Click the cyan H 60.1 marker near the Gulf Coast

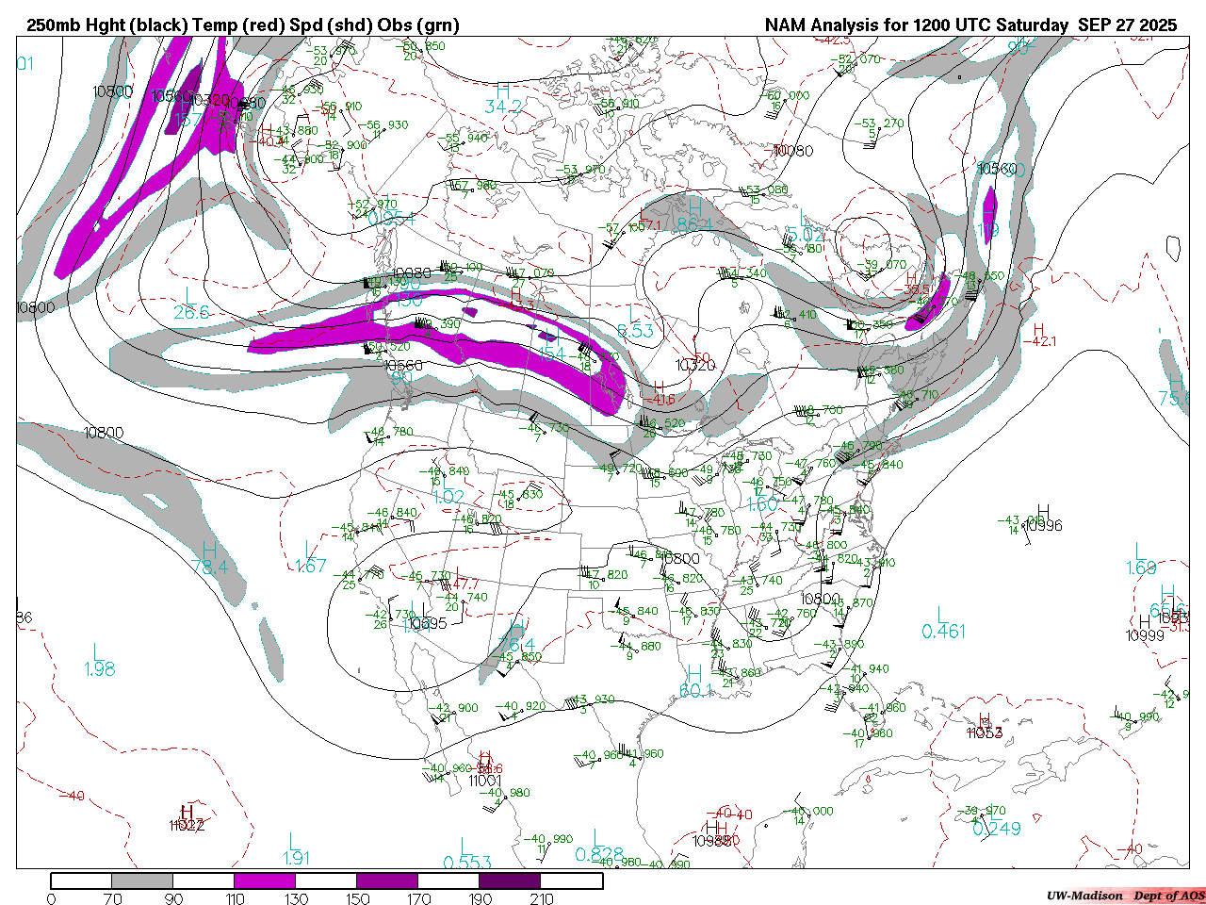(x=694, y=683)
